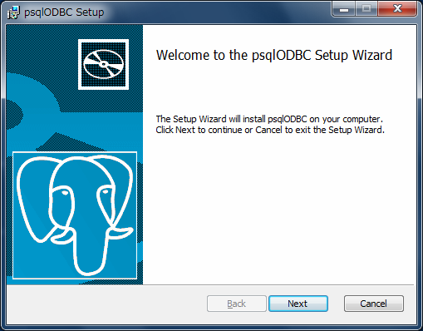Click the "Welcome to the psqlODBC Setup Wizard" heading
Viewport: 423px width, 331px height.
click(274, 55)
